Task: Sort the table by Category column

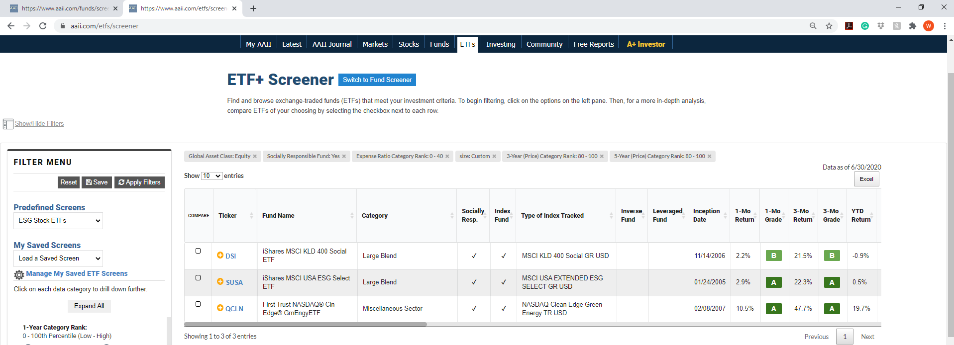Action: [407, 216]
